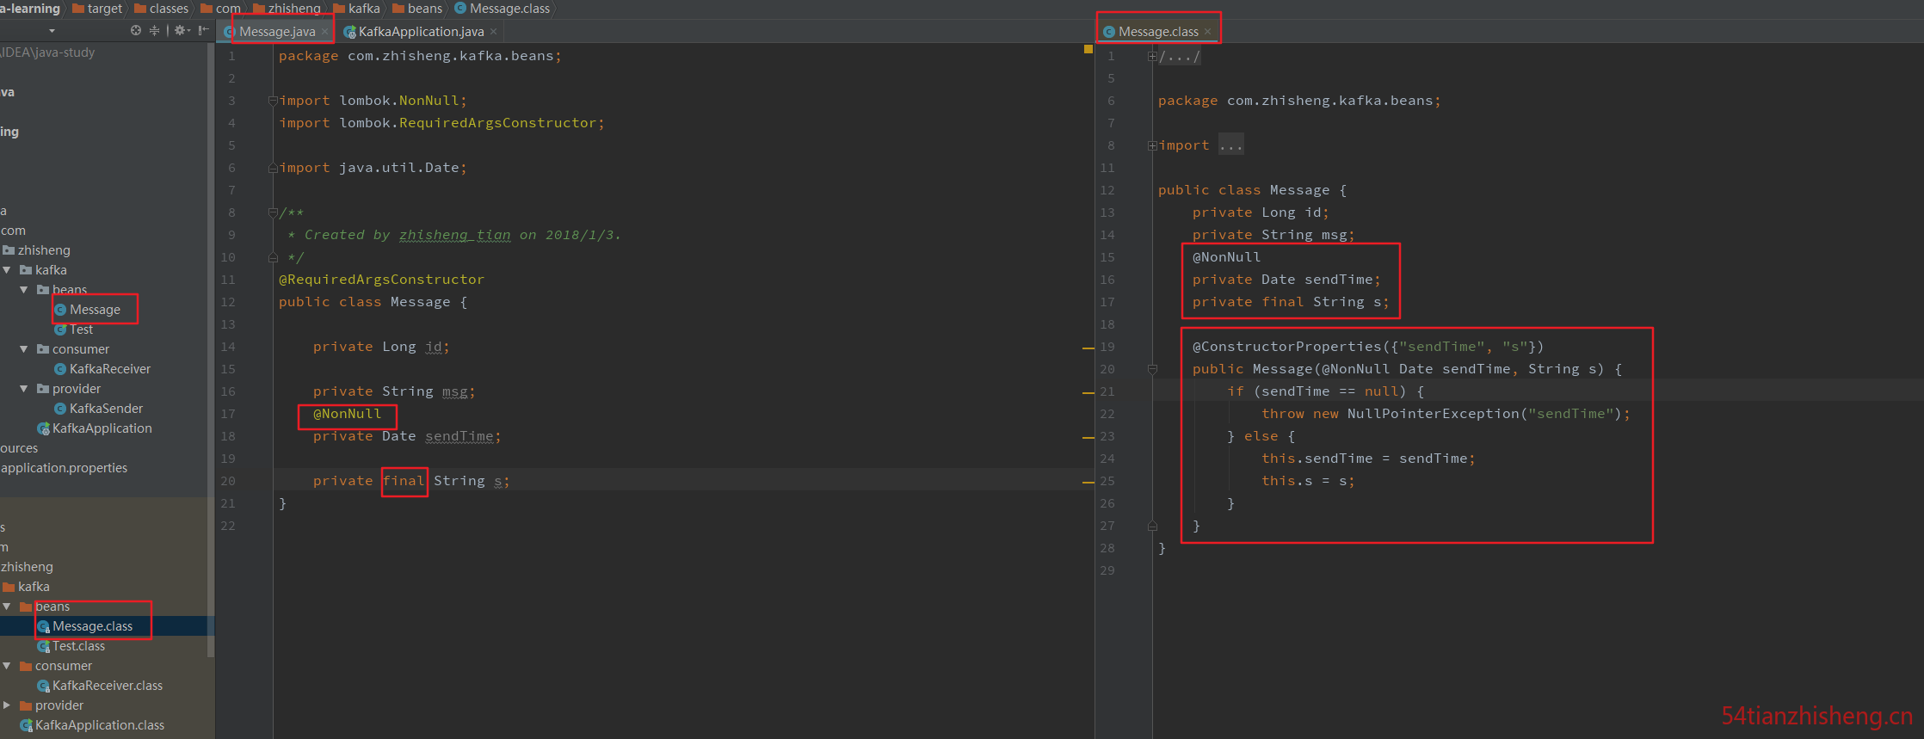Image resolution: width=1924 pixels, height=739 pixels.
Task: Click the classes folder in the breadcrumb
Action: click(168, 9)
